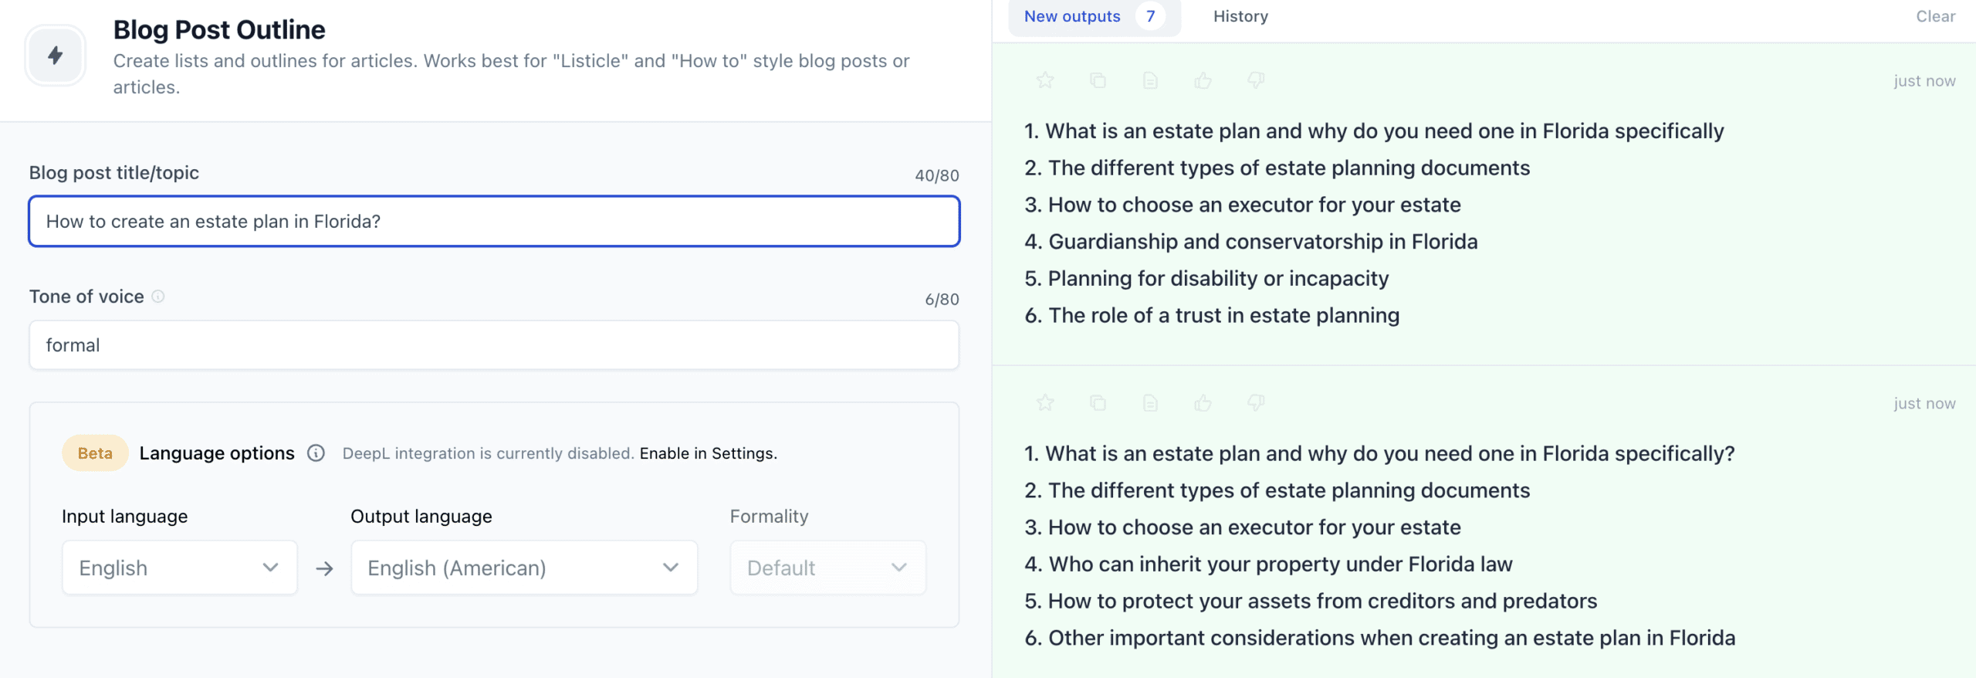Click document icon on creditors and predators output
1976x678 pixels.
1150,403
